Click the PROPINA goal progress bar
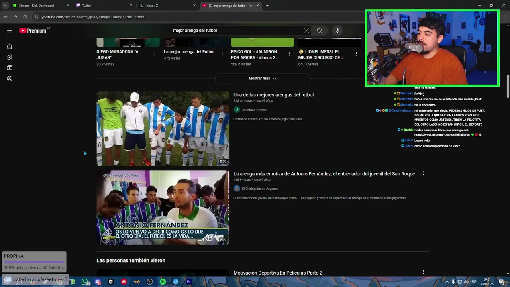Screen dimensions: 510x287 coord(34,262)
